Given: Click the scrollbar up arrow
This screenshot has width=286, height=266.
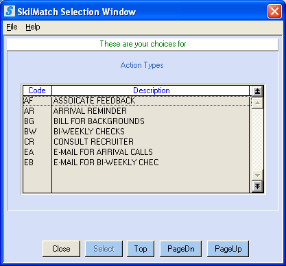Looking at the screenshot, I should (x=257, y=103).
